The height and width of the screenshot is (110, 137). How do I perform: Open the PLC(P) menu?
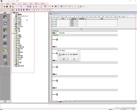coord(20,4)
